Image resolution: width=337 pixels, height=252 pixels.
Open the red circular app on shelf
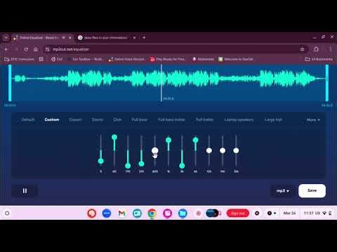(x=91, y=213)
